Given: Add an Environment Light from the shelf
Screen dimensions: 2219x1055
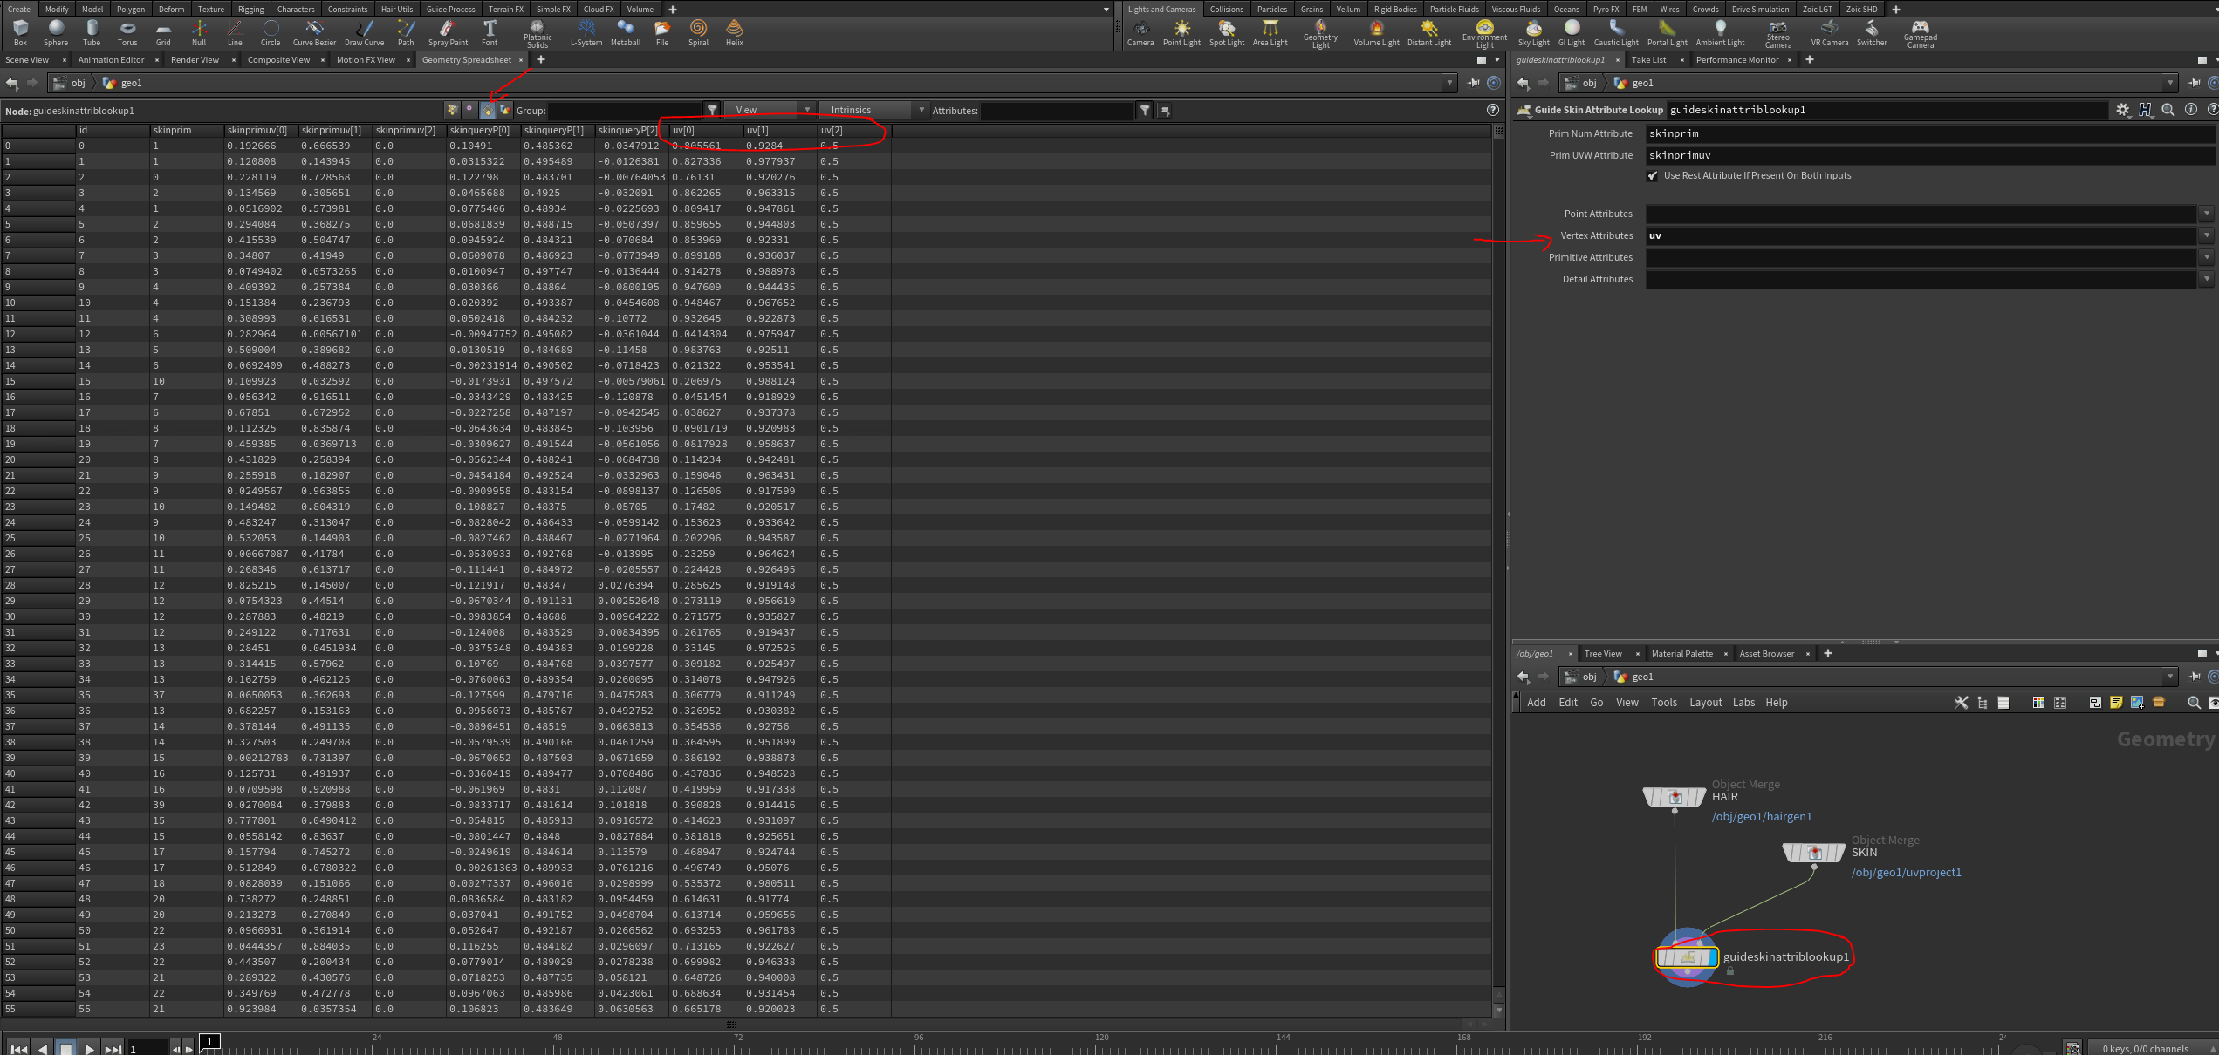Looking at the screenshot, I should [x=1484, y=34].
